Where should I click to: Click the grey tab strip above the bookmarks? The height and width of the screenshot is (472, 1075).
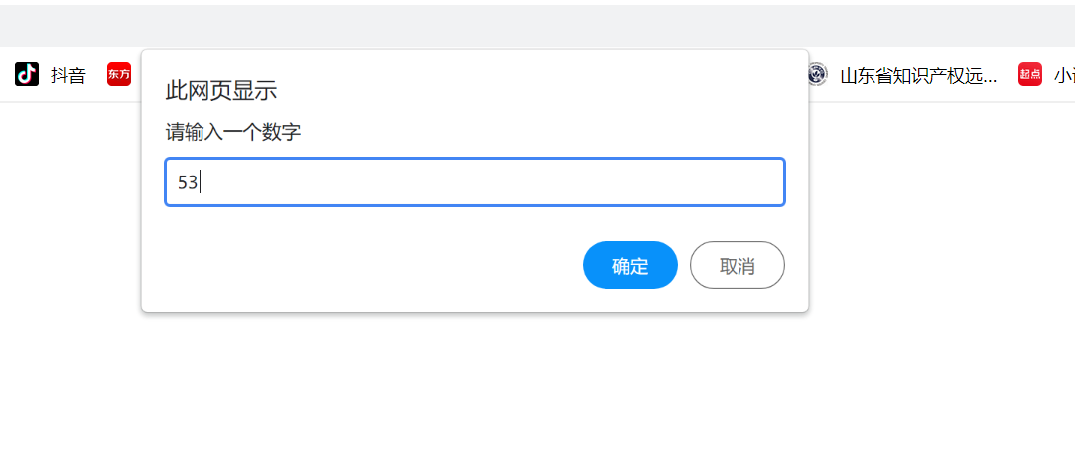pos(536,26)
